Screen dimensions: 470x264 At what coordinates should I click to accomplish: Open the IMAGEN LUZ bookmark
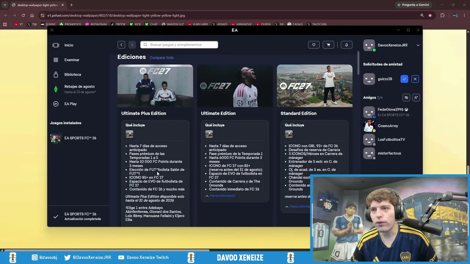coord(172,25)
